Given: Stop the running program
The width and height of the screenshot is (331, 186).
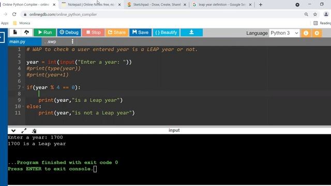Looking at the screenshot, I should [x=93, y=33].
